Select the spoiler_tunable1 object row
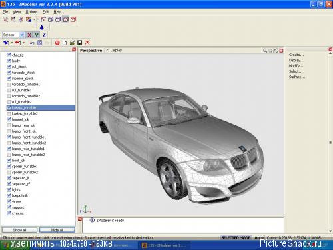 pyautogui.click(x=25, y=166)
